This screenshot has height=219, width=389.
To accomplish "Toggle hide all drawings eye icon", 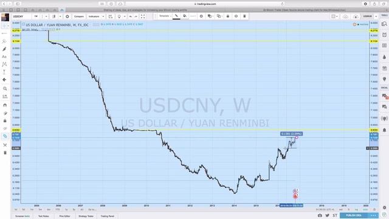I will pyautogui.click(x=5, y=128).
